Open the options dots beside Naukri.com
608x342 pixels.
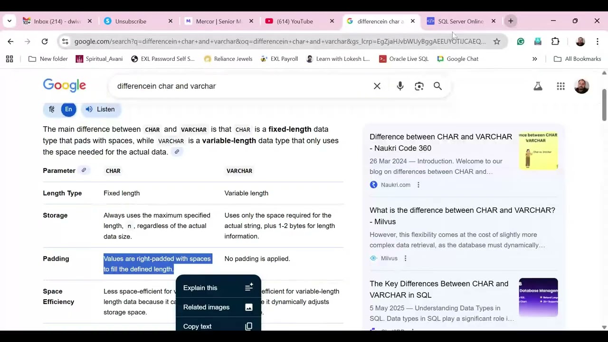pos(418,185)
